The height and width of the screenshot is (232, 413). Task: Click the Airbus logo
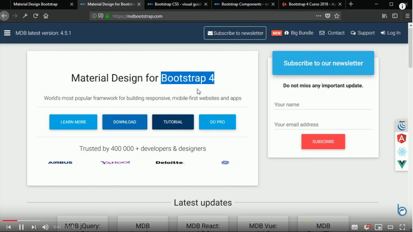pos(60,162)
